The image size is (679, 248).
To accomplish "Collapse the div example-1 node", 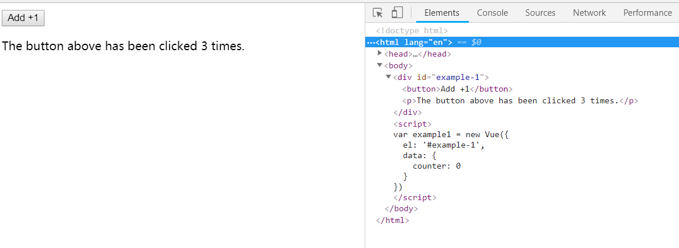I will pos(389,77).
